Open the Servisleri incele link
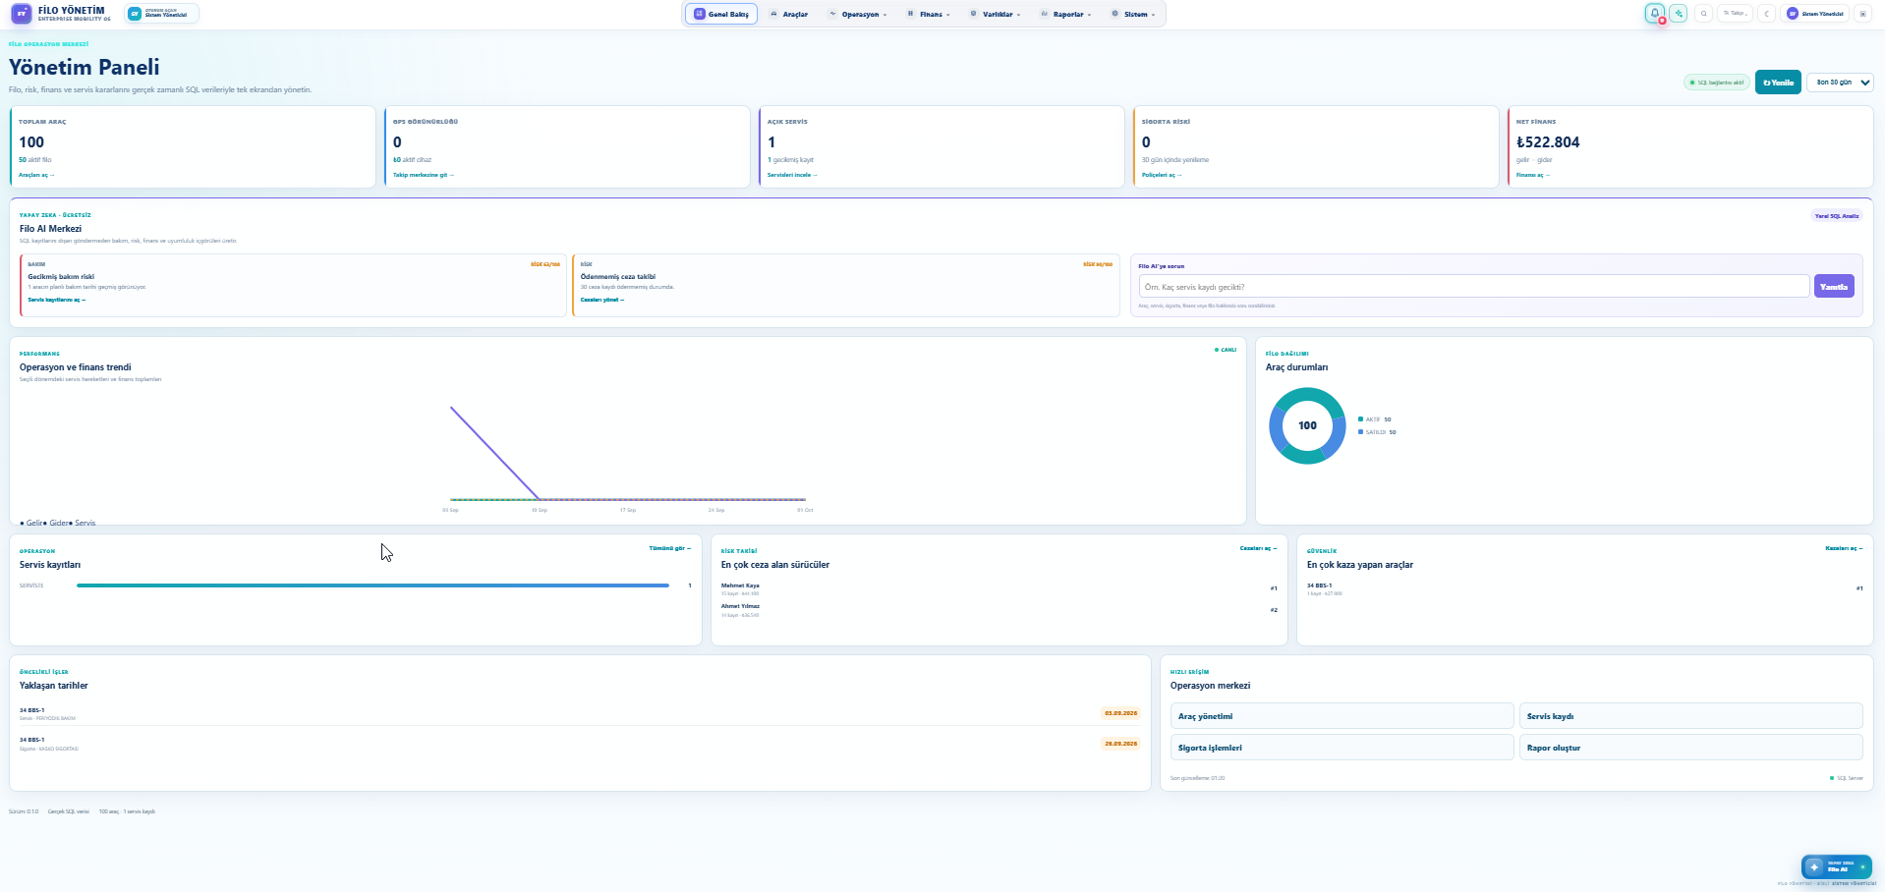1885x892 pixels. click(x=792, y=175)
